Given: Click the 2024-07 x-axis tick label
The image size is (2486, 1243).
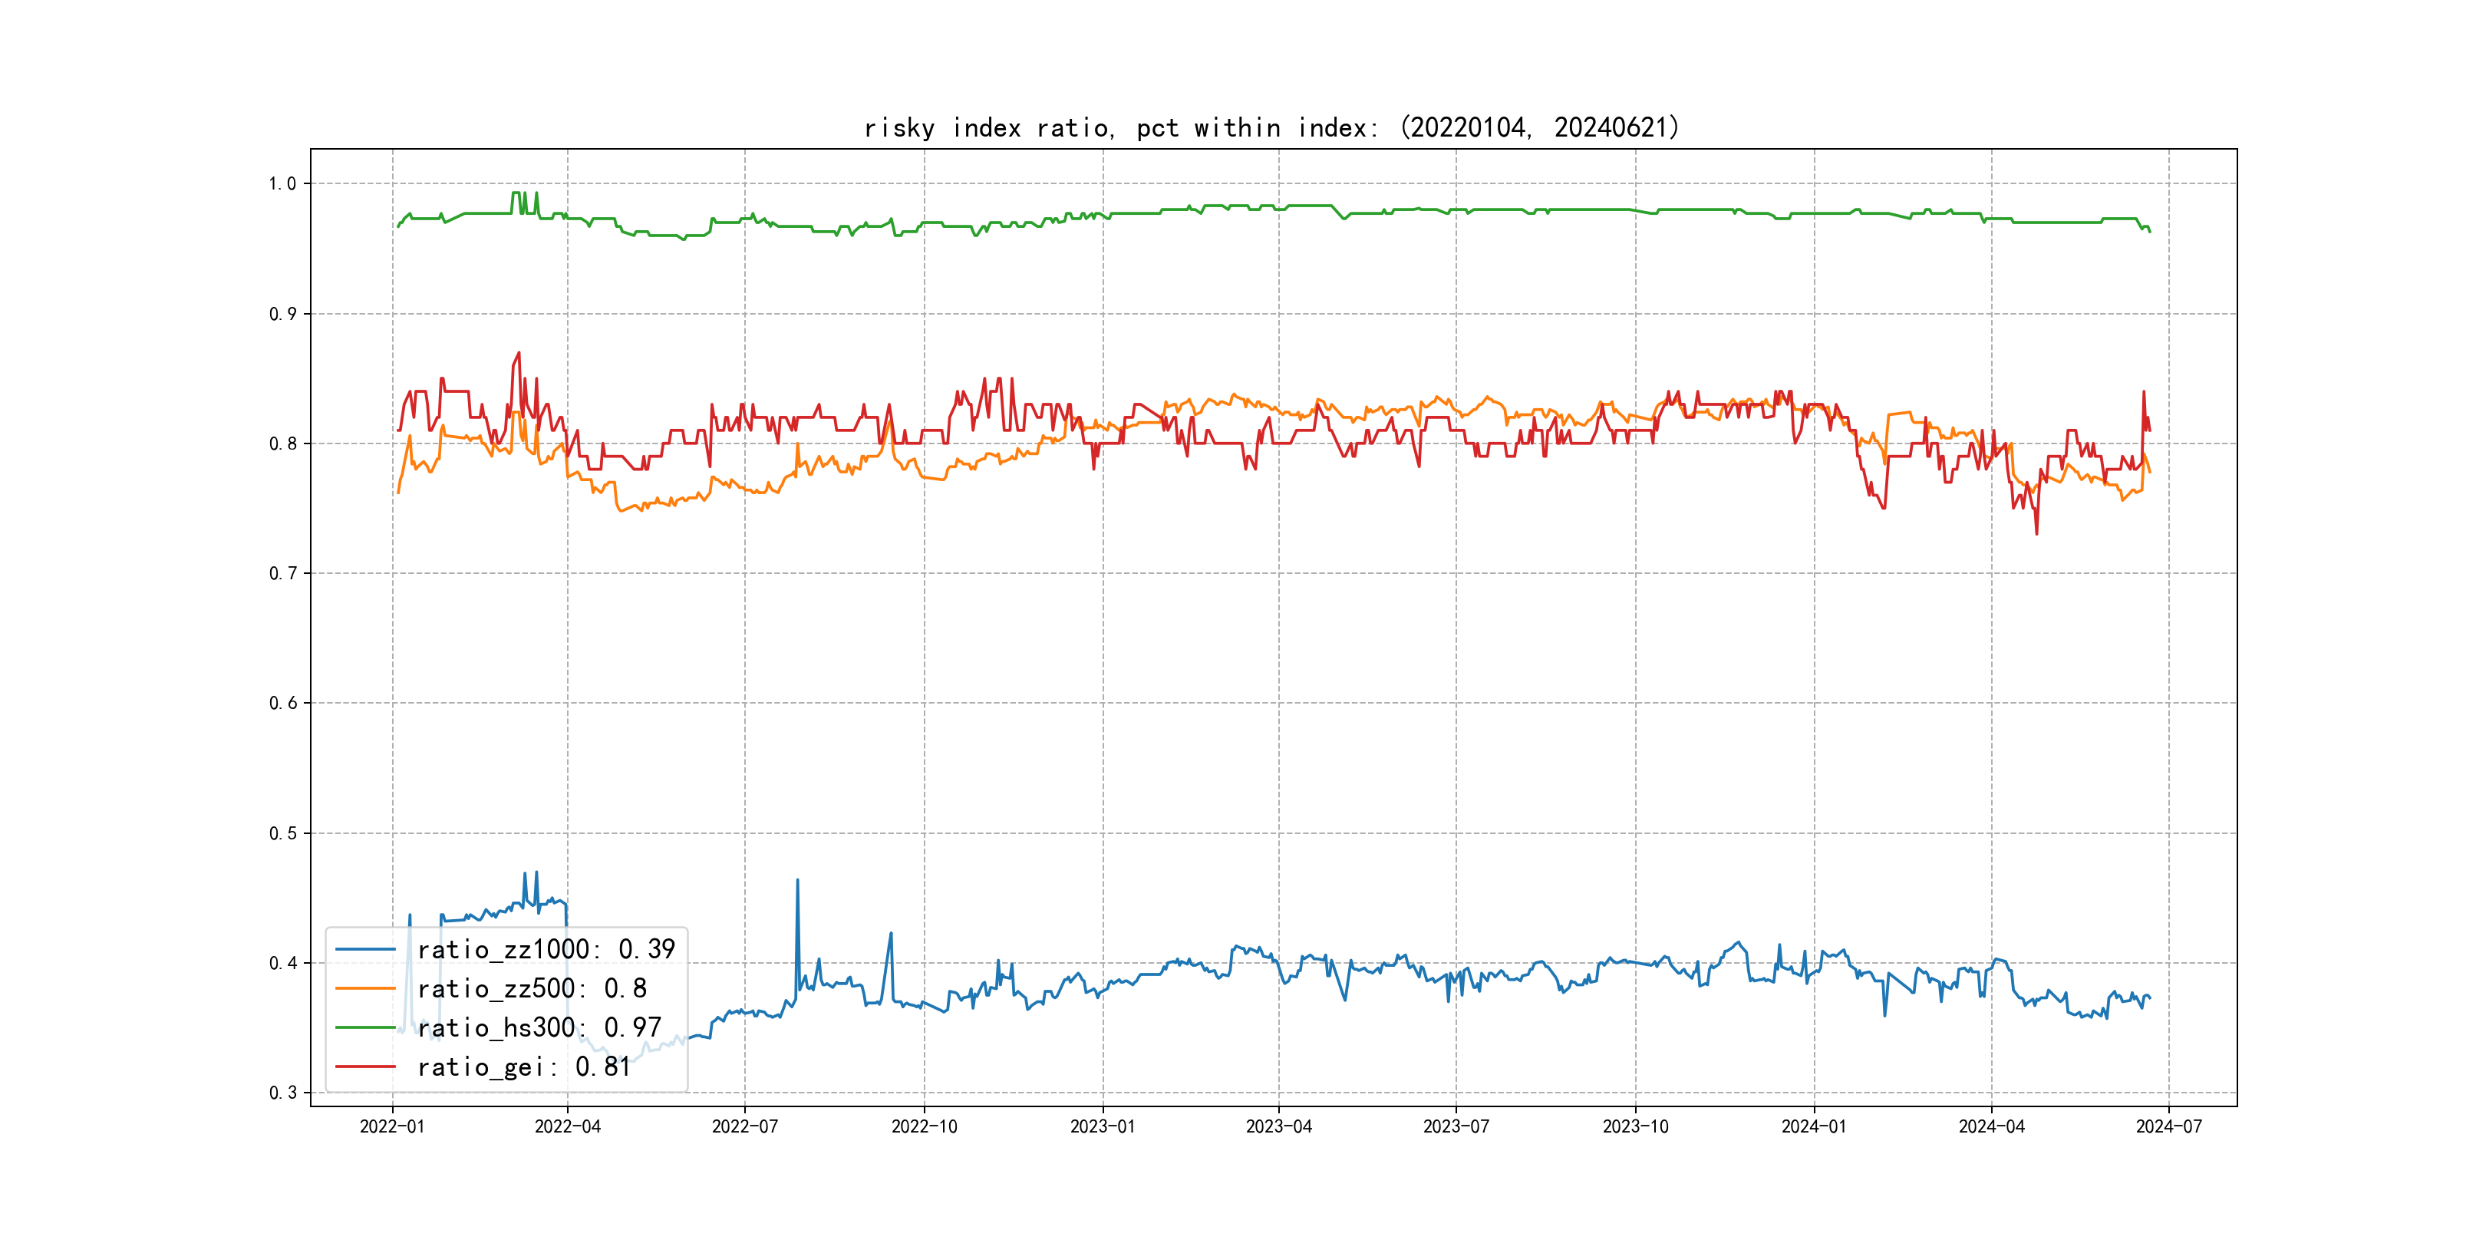Looking at the screenshot, I should coord(2168,1126).
